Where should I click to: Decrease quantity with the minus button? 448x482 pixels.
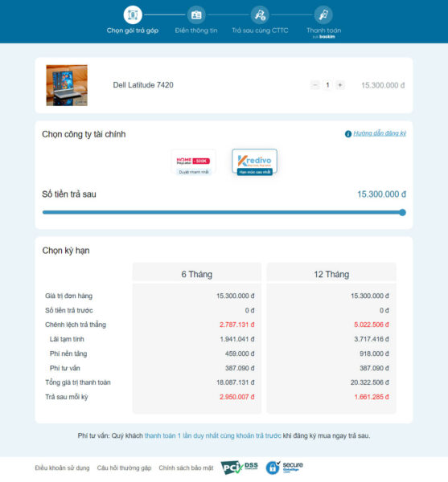[x=315, y=85]
